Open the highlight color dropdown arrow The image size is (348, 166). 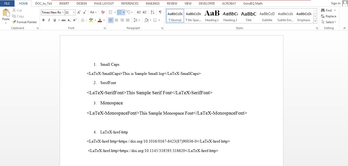pos(95,20)
